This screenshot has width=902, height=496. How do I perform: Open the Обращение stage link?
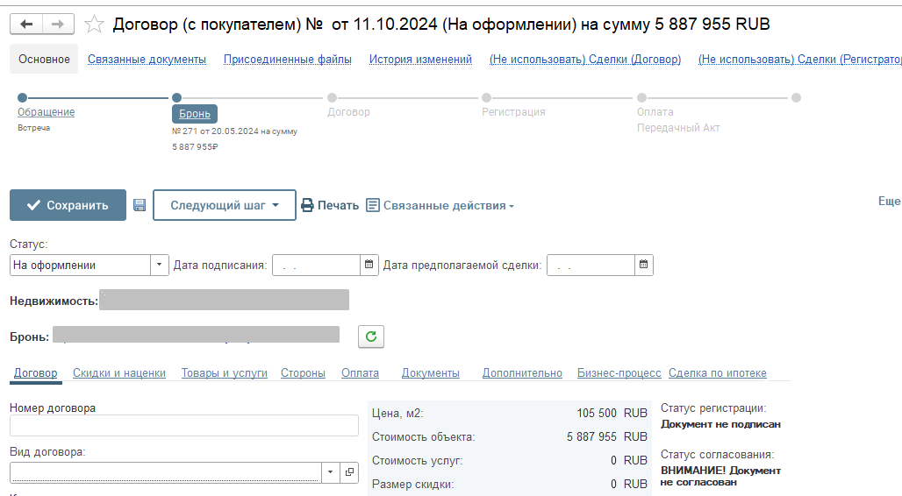46,112
